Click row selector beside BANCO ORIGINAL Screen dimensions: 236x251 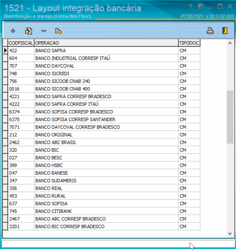click(x=5, y=135)
